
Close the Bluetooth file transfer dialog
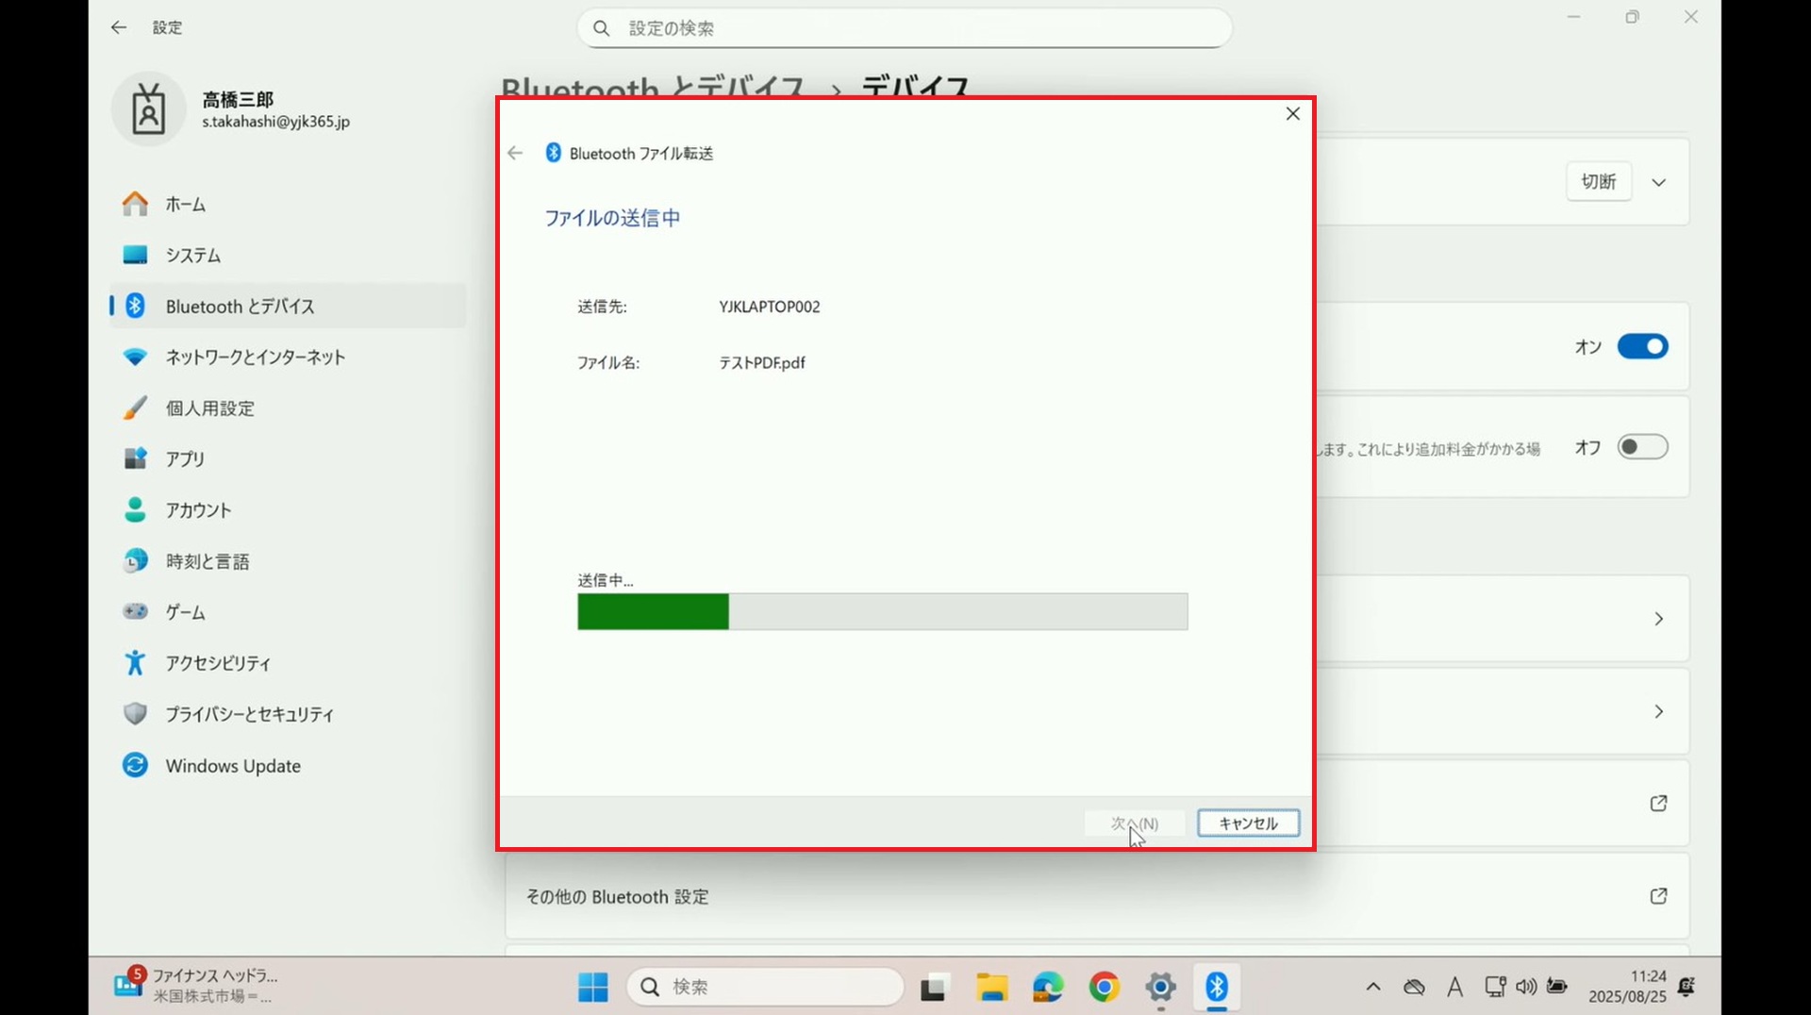(1292, 114)
